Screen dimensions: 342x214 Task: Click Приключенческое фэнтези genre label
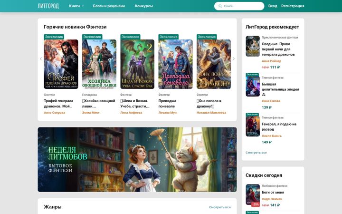coord(280,38)
